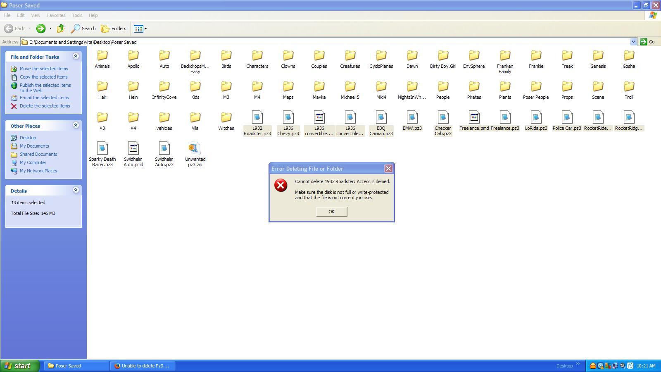The height and width of the screenshot is (372, 661).
Task: Expand the Desktop toolbar chevron in taskbar
Action: [x=578, y=364]
